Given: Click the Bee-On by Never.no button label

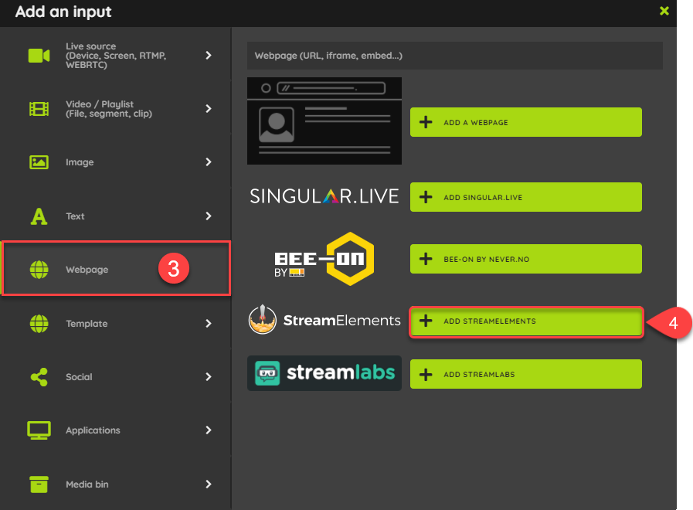Looking at the screenshot, I should (x=487, y=260).
